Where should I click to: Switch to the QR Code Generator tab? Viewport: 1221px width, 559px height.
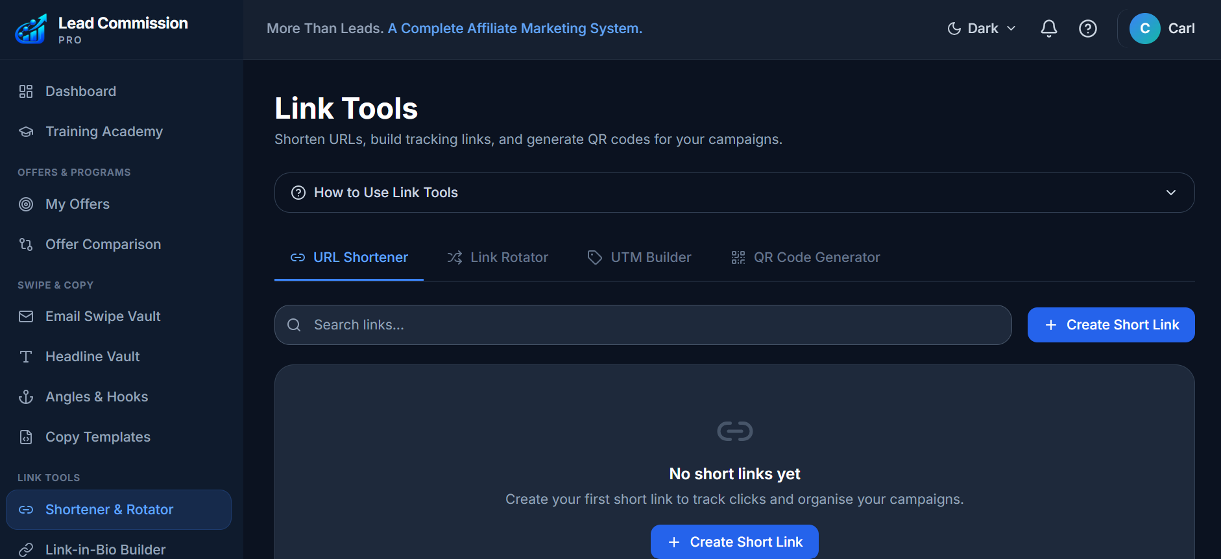(x=805, y=257)
